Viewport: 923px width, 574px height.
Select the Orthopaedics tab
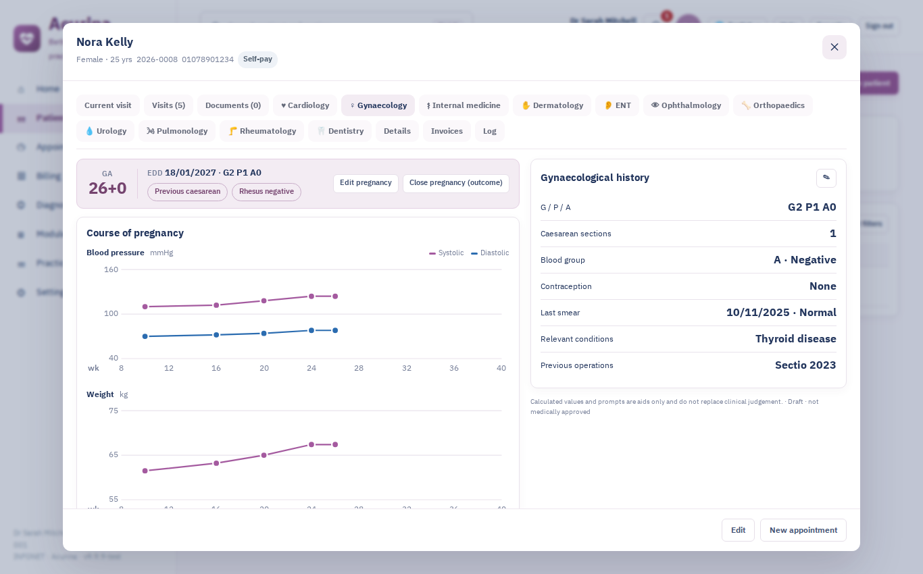(773, 105)
